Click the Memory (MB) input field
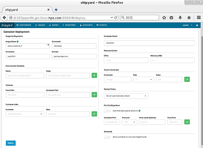The height and width of the screenshot is (148, 203). [x=173, y=60]
